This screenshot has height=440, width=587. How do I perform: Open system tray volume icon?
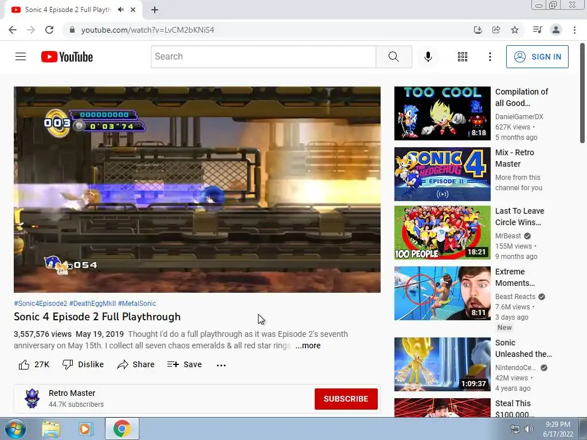(x=529, y=429)
